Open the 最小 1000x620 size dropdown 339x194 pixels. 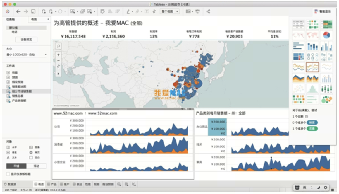click(x=27, y=55)
